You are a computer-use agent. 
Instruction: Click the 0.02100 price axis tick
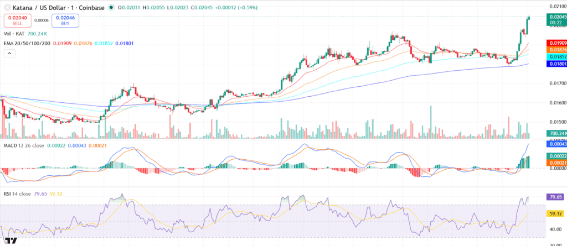click(x=557, y=6)
